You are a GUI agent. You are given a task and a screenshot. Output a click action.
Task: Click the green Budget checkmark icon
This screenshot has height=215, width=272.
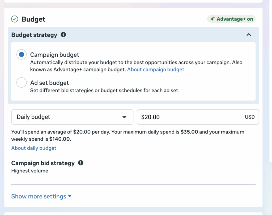[x=15, y=19]
